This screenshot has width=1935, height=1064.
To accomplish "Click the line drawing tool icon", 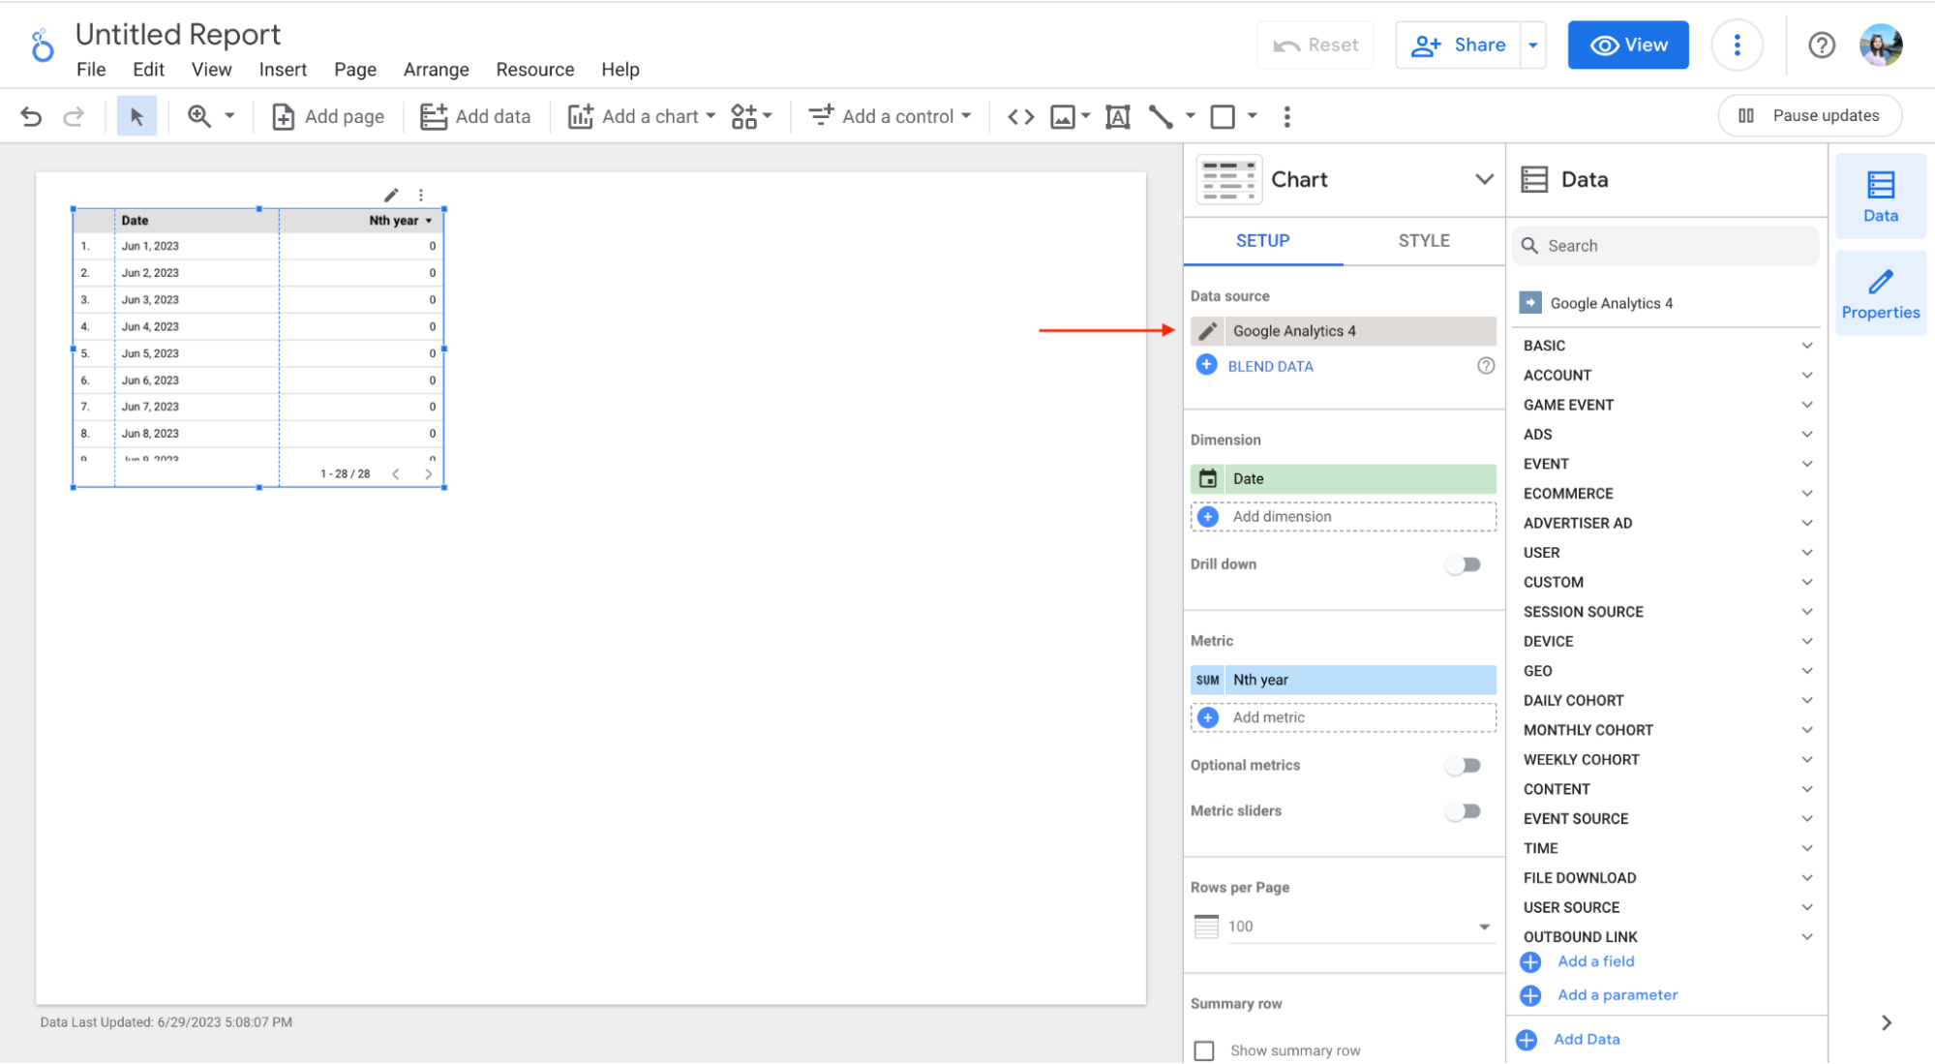I will [x=1161, y=116].
